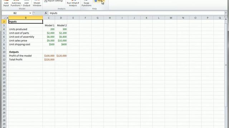
Task: Select column E header
Action: [73, 18]
